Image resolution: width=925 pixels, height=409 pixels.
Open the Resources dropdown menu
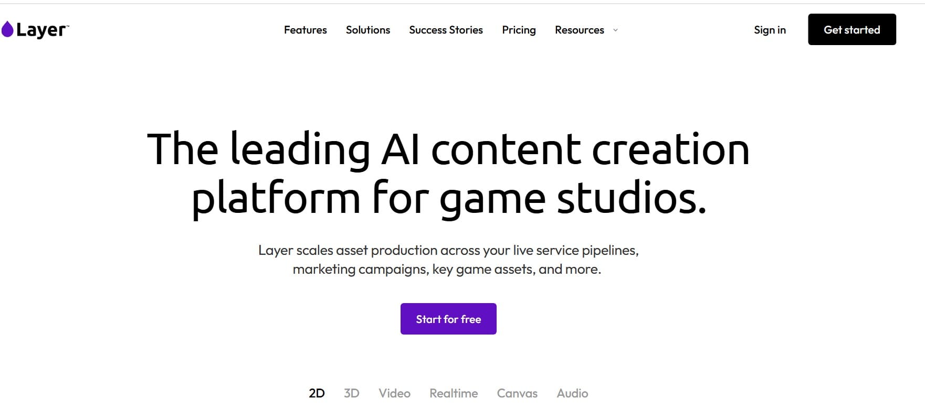pos(579,30)
